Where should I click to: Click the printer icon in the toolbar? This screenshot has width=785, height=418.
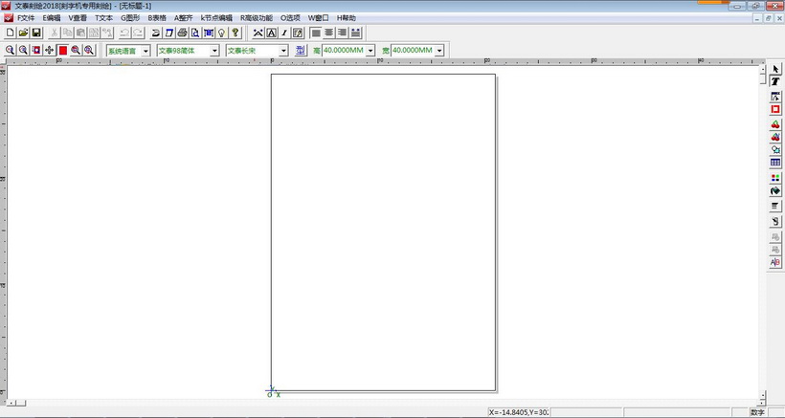182,33
